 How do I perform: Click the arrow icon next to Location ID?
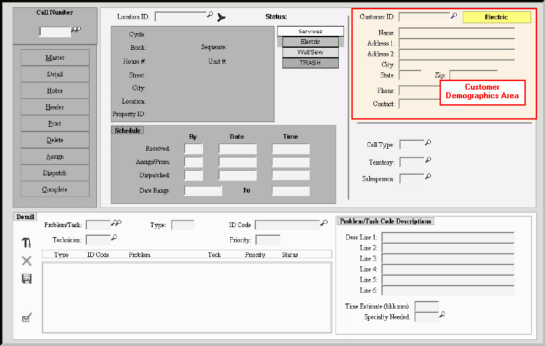pos(221,17)
